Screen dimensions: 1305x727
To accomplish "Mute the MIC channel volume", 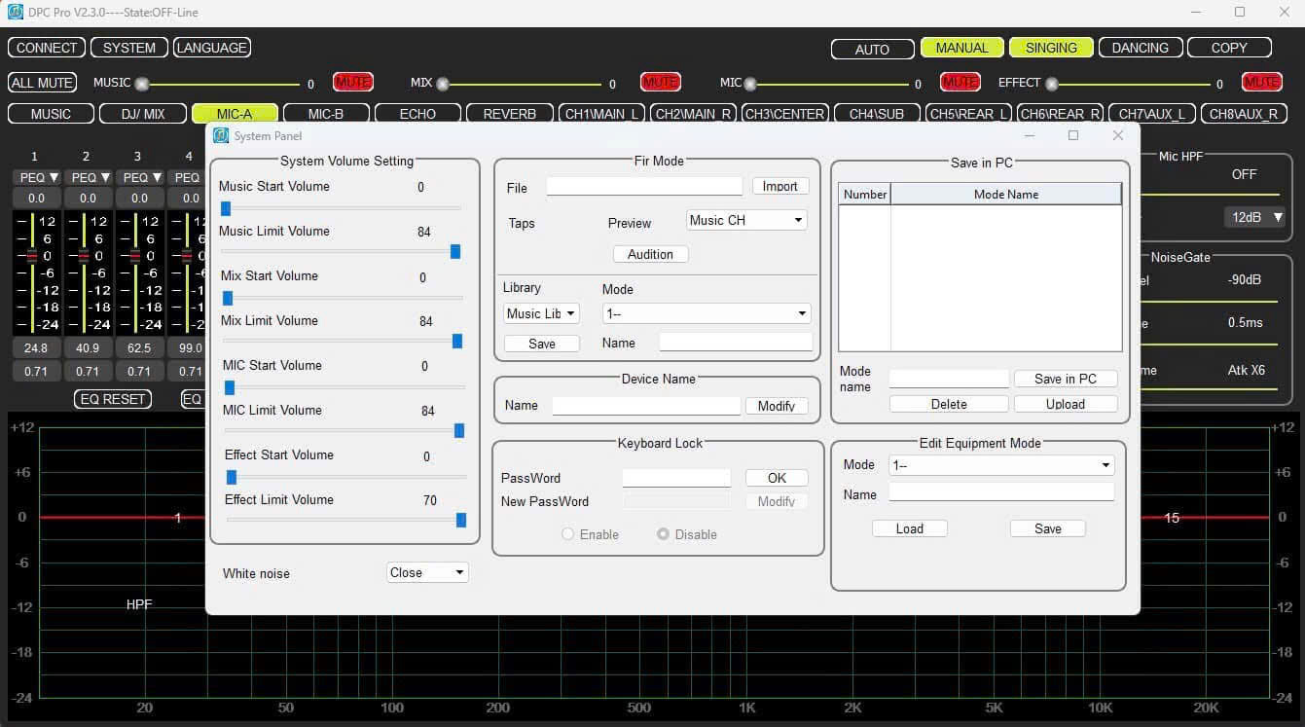I will 960,83.
